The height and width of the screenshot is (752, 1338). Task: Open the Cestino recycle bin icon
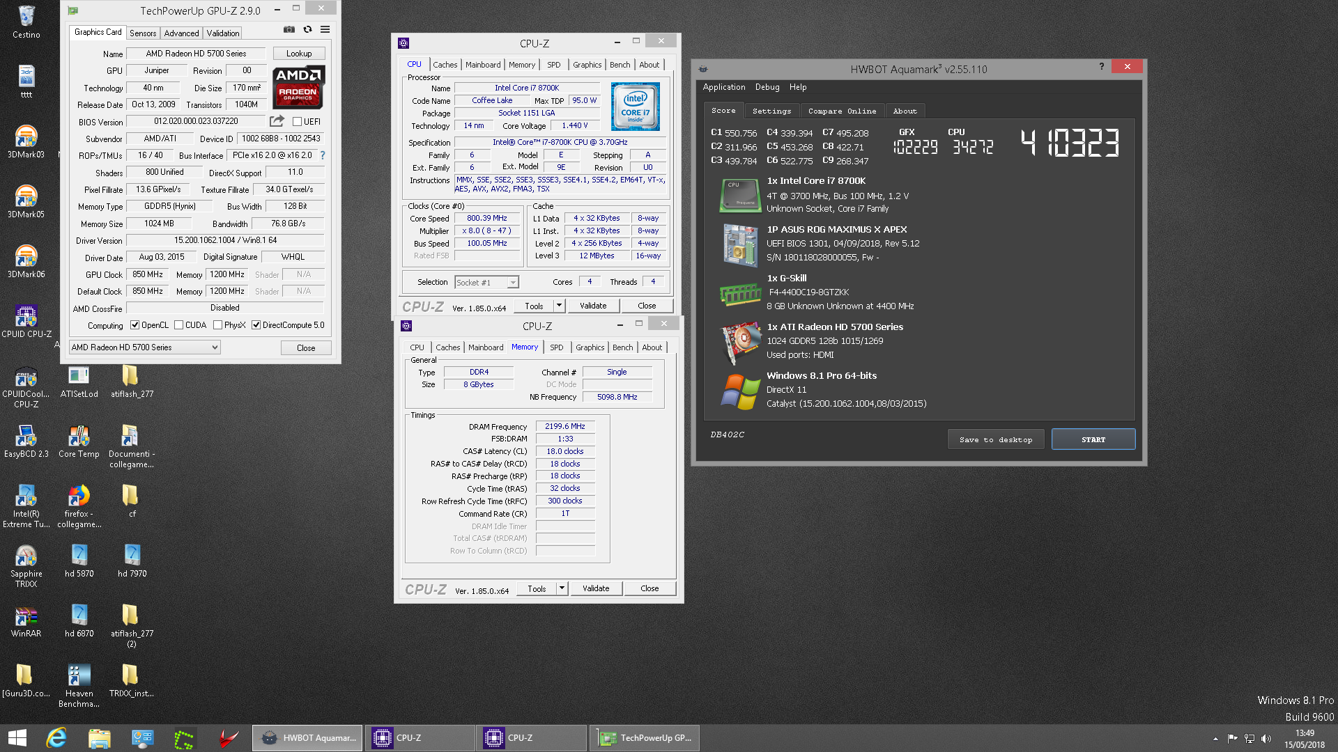pyautogui.click(x=26, y=22)
